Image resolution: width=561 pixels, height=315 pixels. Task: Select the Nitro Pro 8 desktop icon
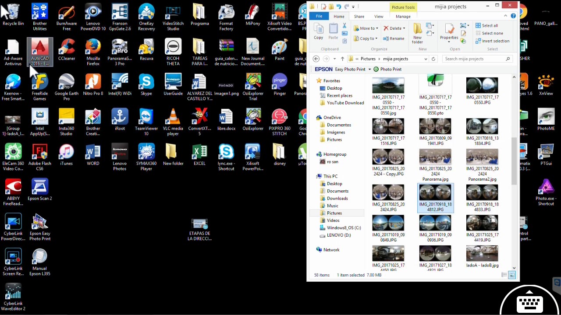tap(93, 85)
